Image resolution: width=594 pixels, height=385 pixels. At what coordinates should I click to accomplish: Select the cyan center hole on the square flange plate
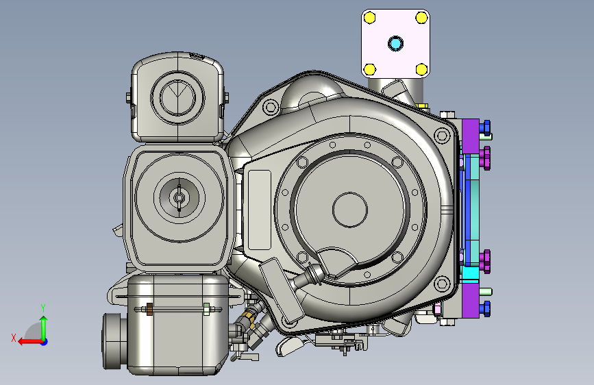(395, 44)
